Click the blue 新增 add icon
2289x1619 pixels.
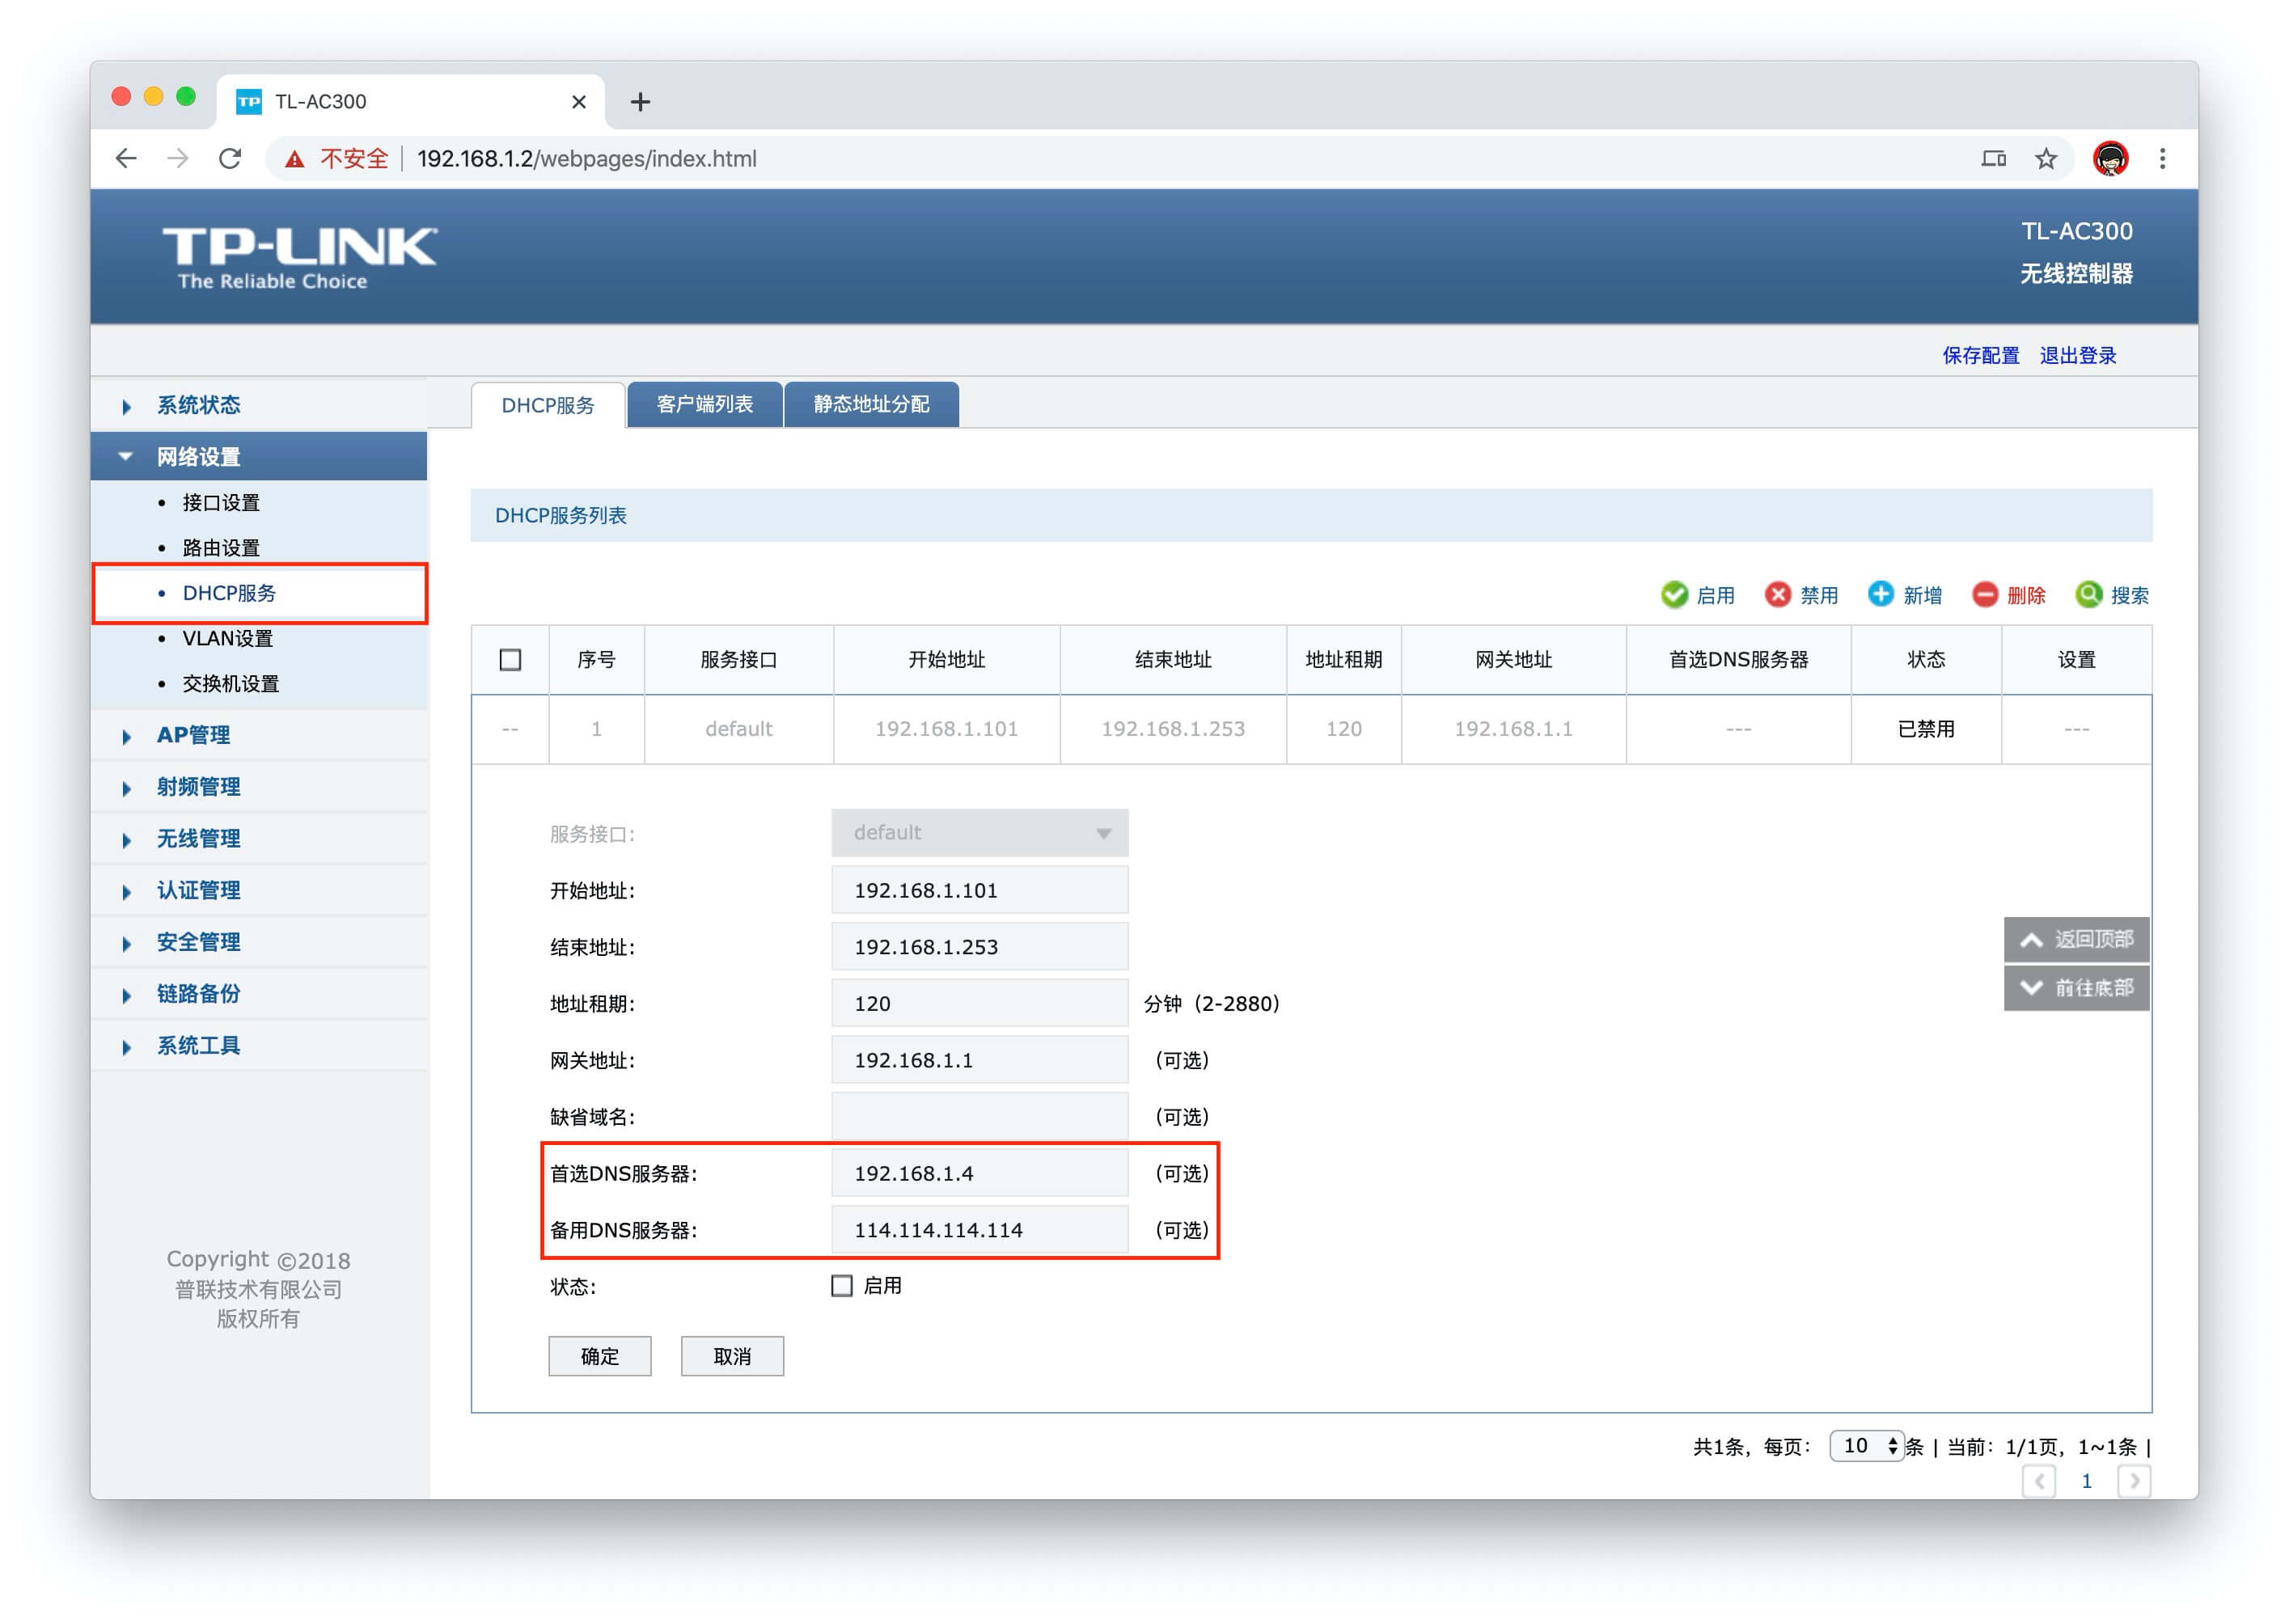tap(1881, 594)
